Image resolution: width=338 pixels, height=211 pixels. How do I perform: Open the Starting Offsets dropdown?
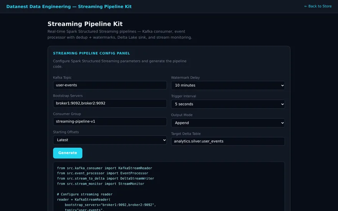tap(110, 140)
